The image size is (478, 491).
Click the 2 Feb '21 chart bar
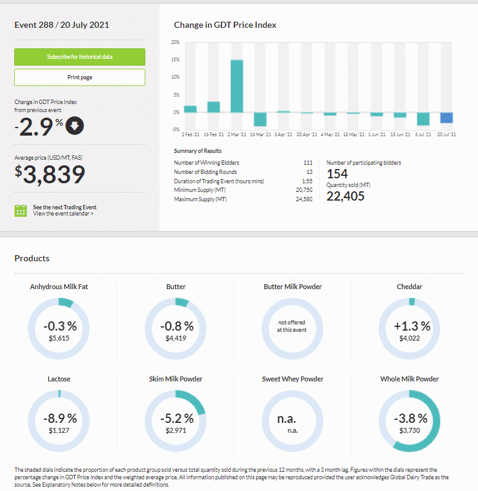[190, 109]
